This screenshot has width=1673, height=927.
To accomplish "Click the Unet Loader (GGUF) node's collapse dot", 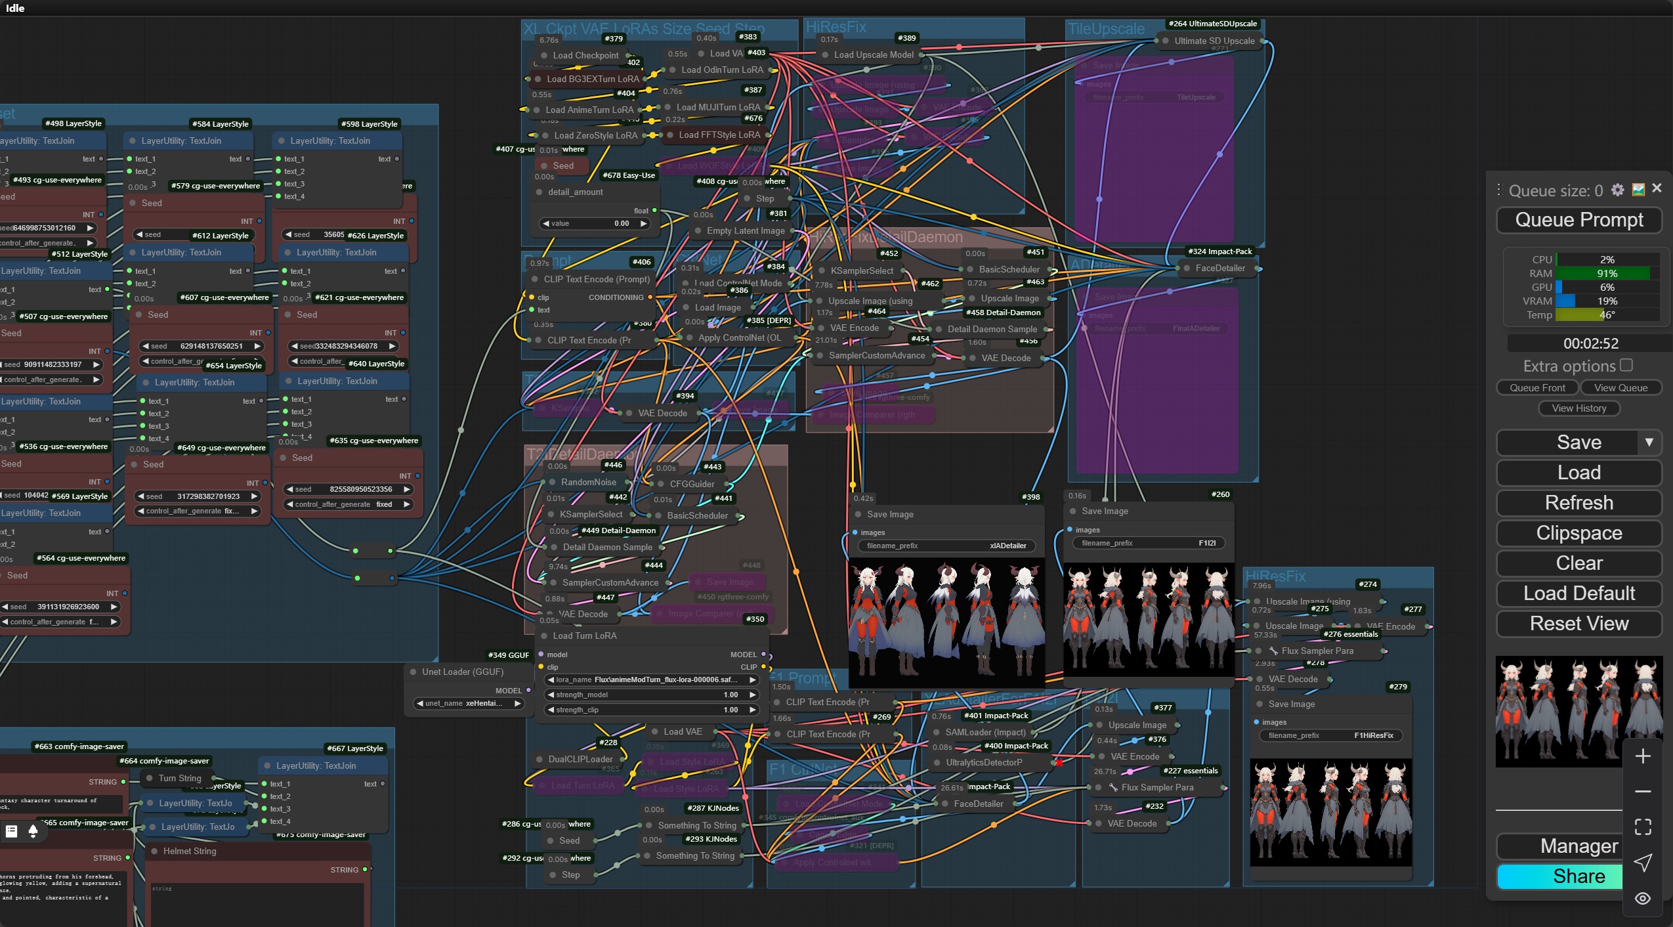I will click(x=413, y=672).
